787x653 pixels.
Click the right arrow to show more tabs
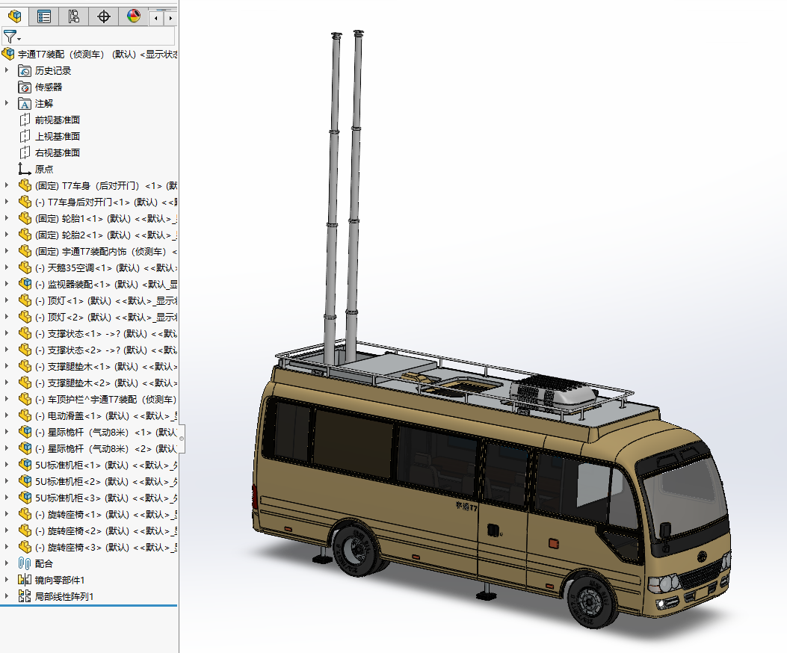coord(170,19)
